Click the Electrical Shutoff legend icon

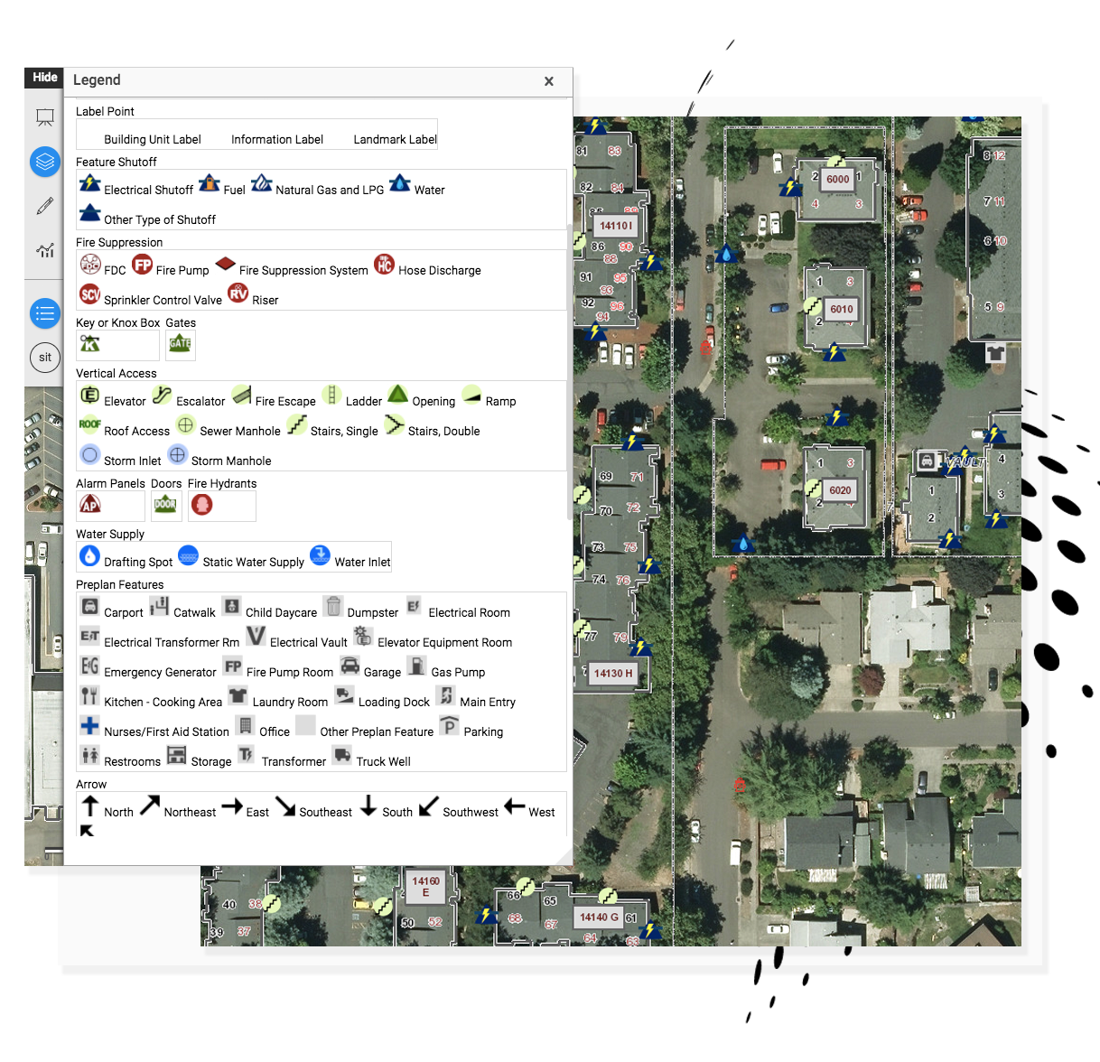point(90,183)
